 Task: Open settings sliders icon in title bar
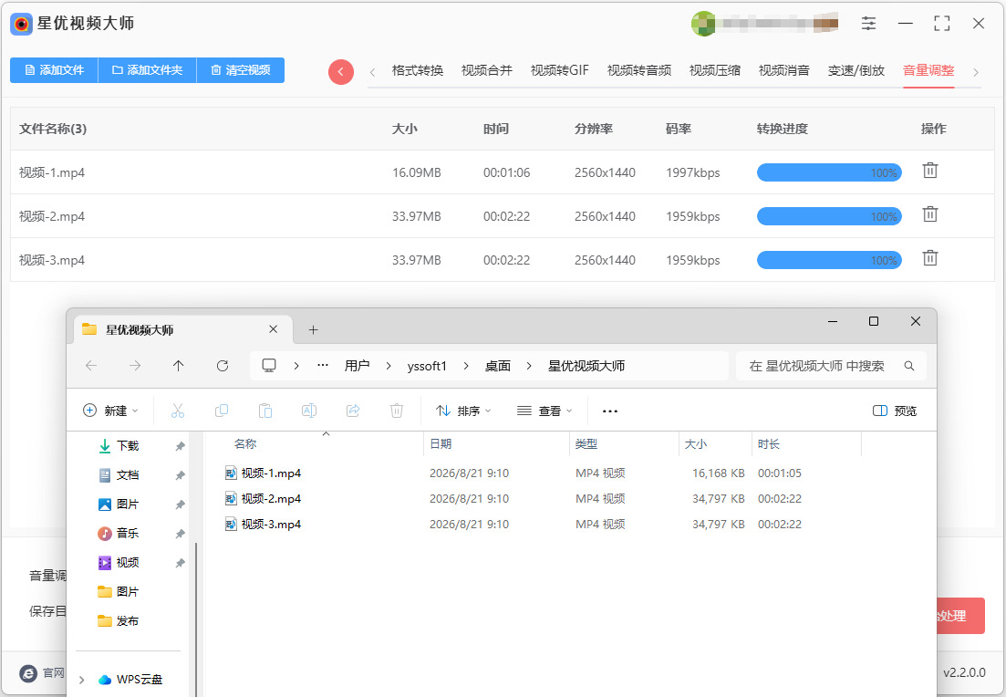coord(868,24)
